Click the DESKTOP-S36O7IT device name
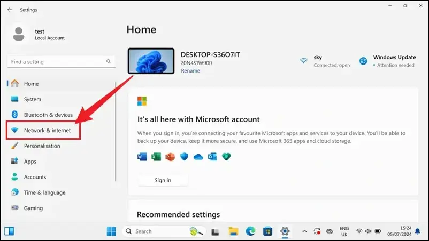The height and width of the screenshot is (241, 429). pyautogui.click(x=210, y=55)
